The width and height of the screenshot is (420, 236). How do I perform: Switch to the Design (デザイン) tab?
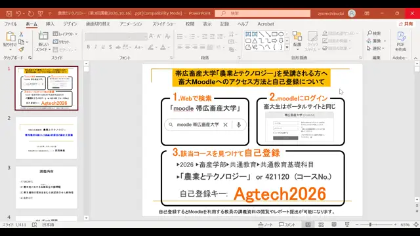point(70,24)
